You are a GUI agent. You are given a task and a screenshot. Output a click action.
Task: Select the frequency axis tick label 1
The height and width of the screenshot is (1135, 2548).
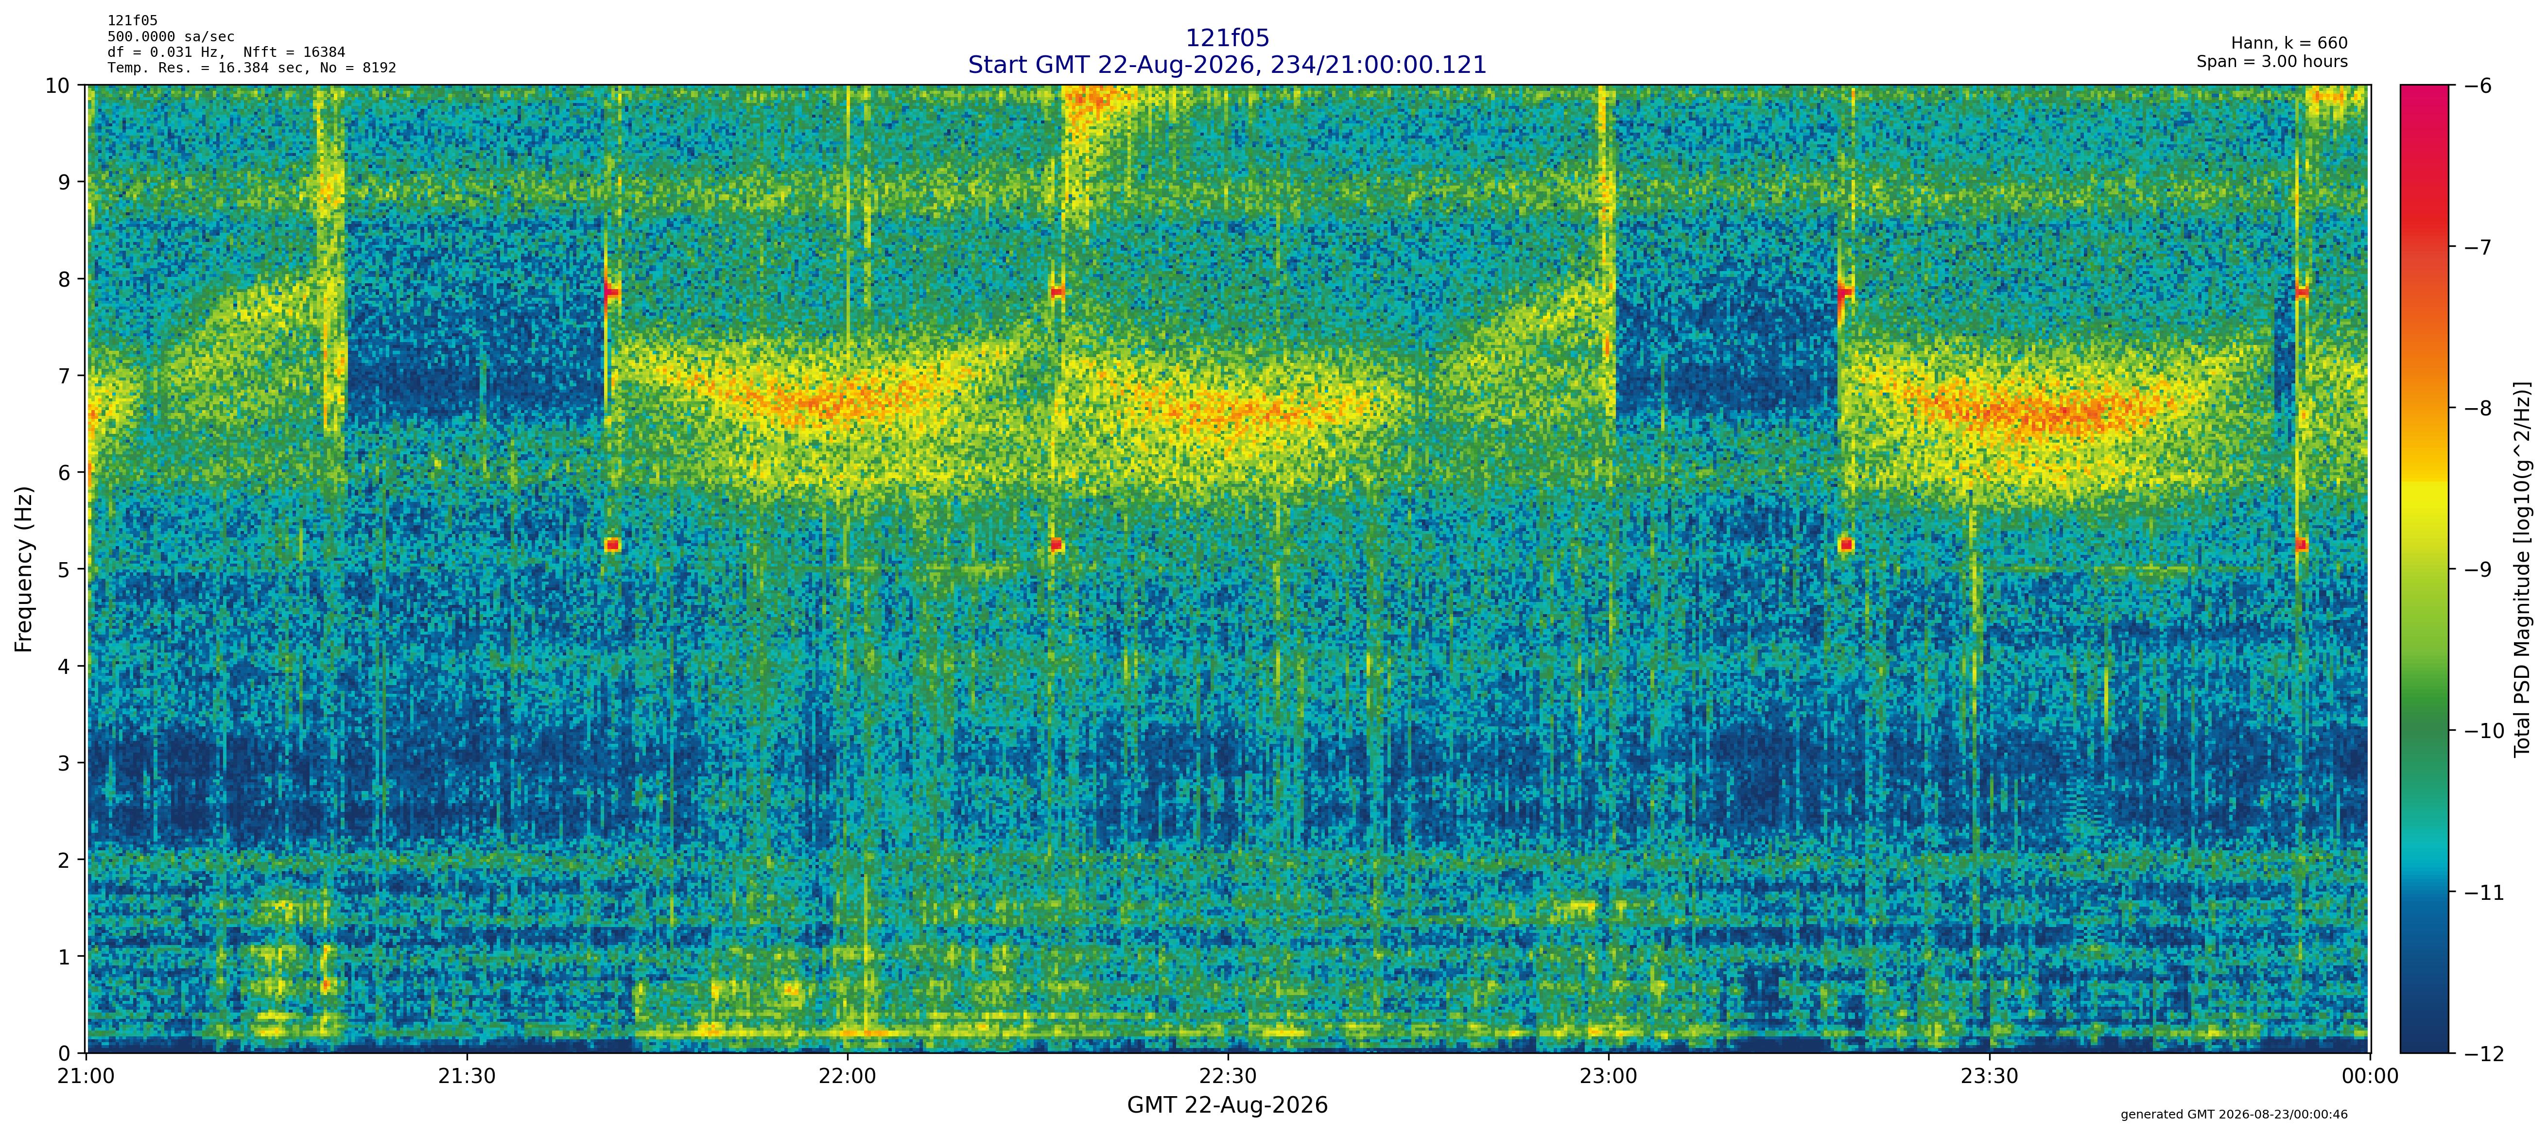(x=64, y=957)
